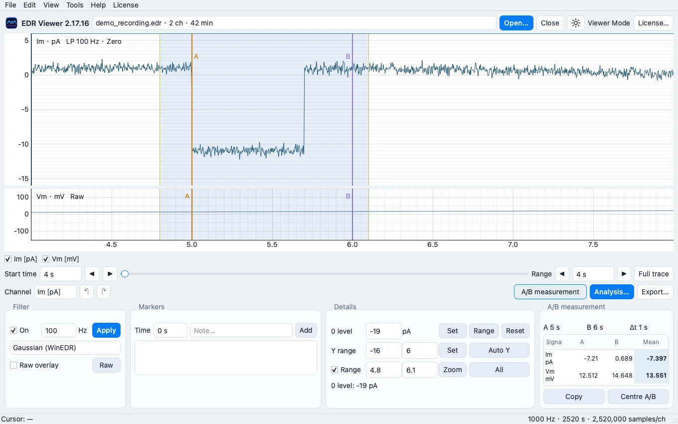Decrease Range with left arrow

coord(562,274)
